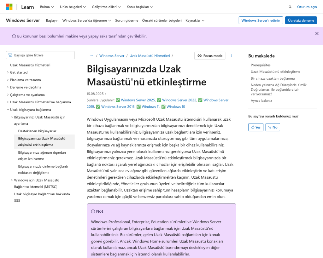Image resolution: width=323 pixels, height=258 pixels.
Task: Open Uzak Masaüstü Hizmetleri breadcrumb
Action: tap(150, 56)
